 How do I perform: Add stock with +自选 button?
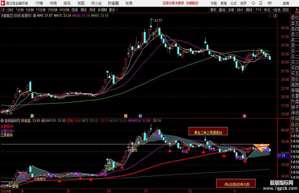(277, 10)
